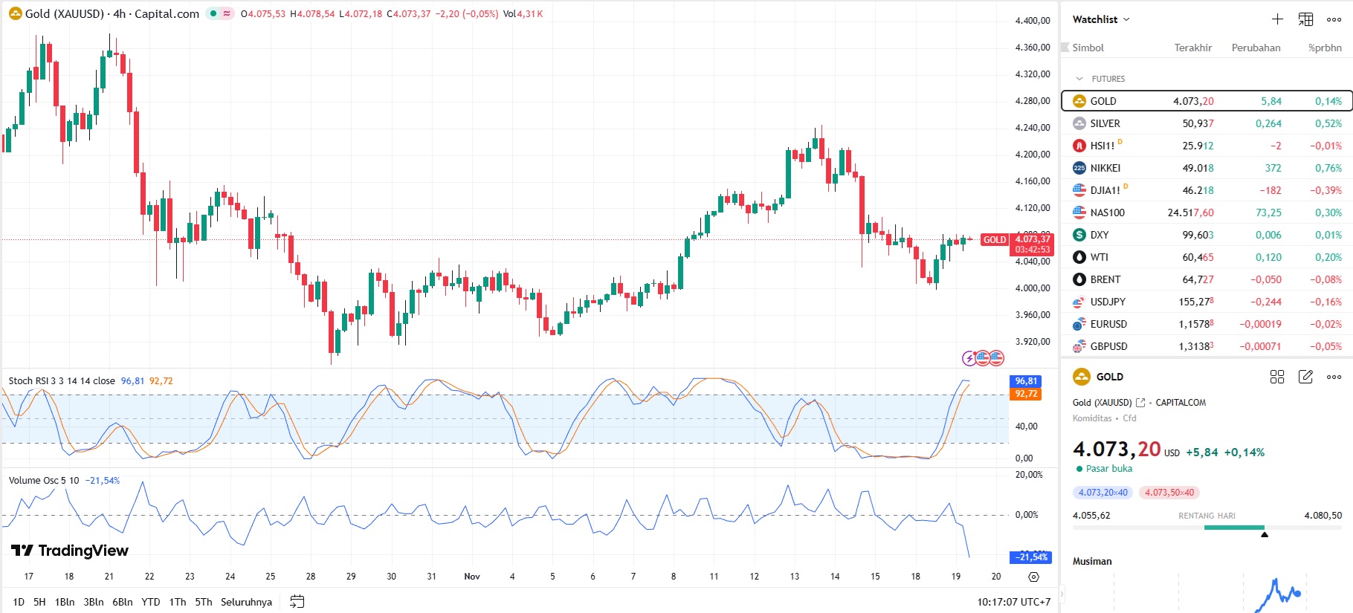1353x613 pixels.
Task: Open the advanced view table icon
Action: click(x=1305, y=19)
